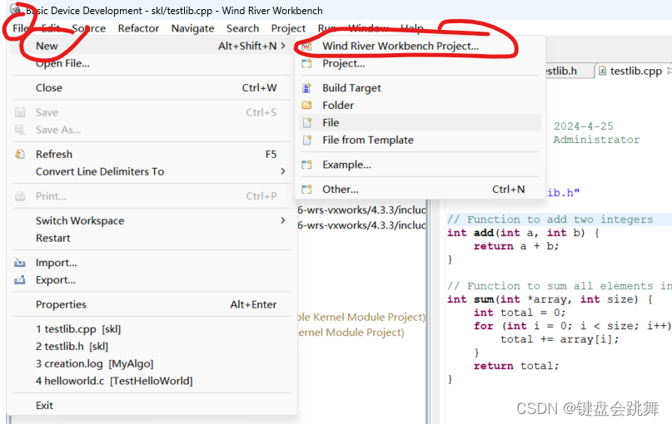
Task: Create a new Folder from the submenu
Action: (x=338, y=106)
